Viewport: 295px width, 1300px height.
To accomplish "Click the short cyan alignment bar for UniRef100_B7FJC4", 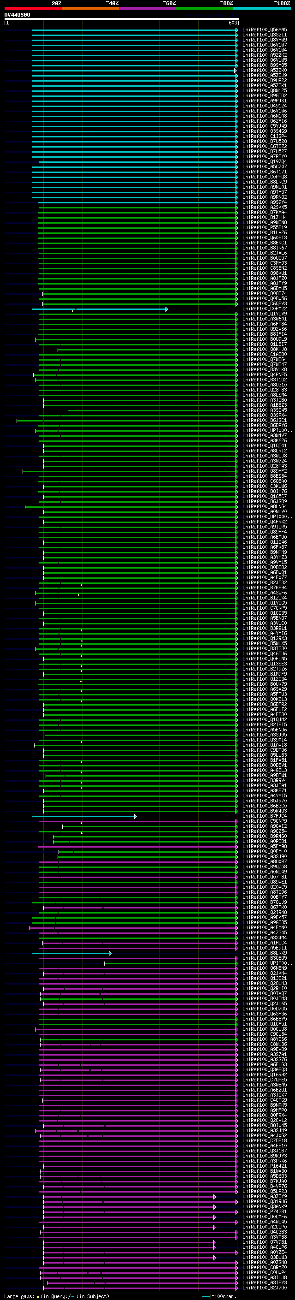I will [x=84, y=816].
